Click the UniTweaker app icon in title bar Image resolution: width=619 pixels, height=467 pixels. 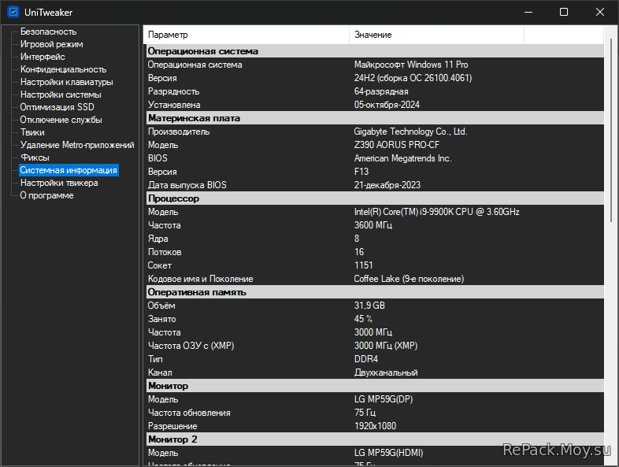pyautogui.click(x=13, y=13)
